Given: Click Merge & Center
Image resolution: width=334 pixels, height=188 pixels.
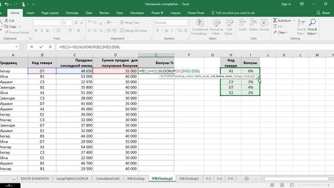Looking at the screenshot, I should 134,31.
